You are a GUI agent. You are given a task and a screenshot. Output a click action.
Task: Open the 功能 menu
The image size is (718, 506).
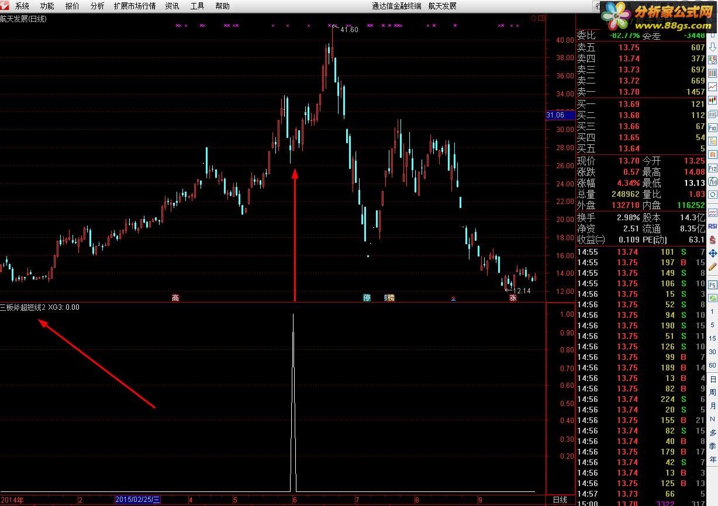(47, 6)
